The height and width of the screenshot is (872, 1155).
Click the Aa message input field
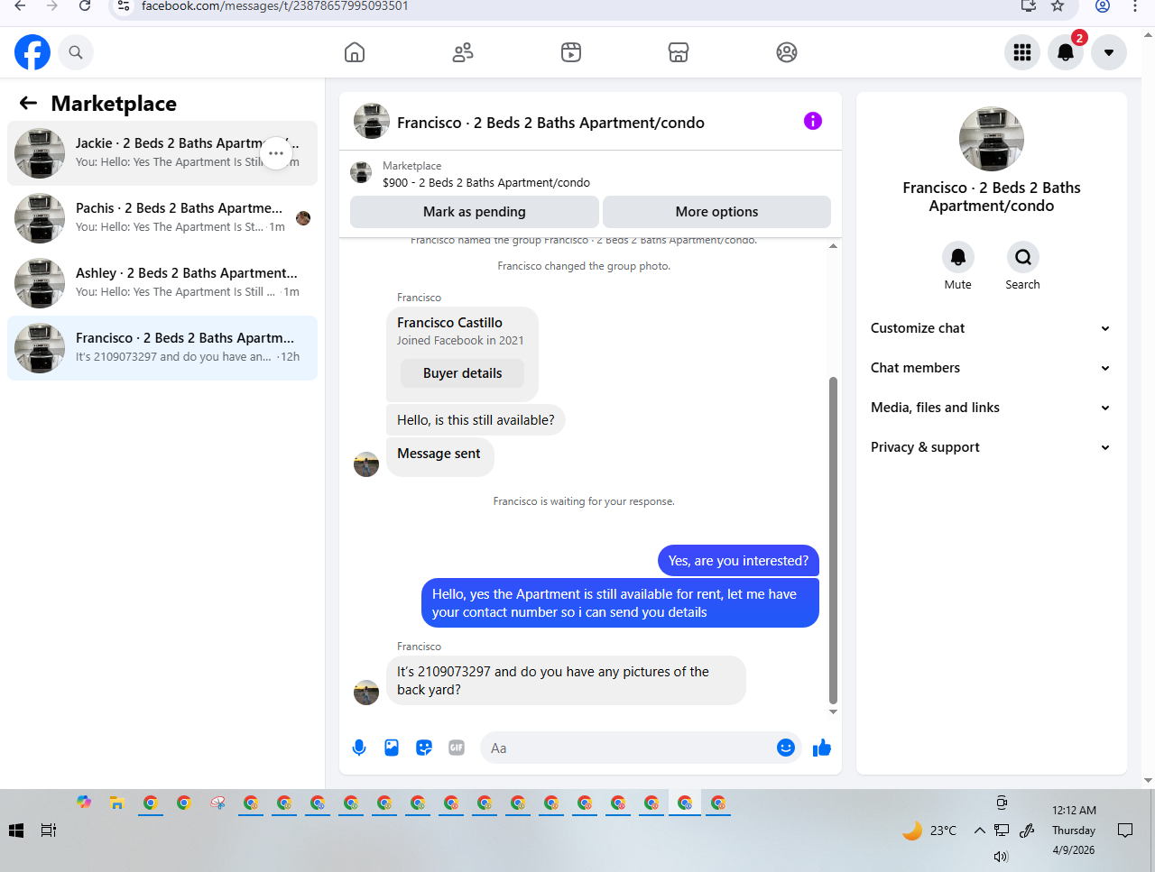pos(627,748)
